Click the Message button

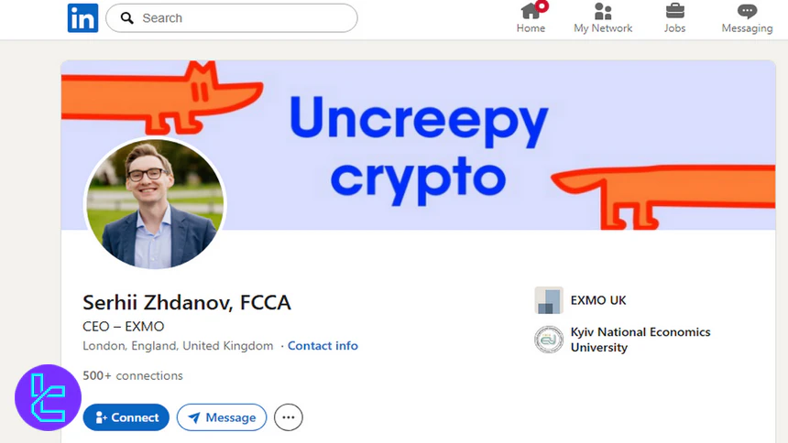click(x=222, y=417)
